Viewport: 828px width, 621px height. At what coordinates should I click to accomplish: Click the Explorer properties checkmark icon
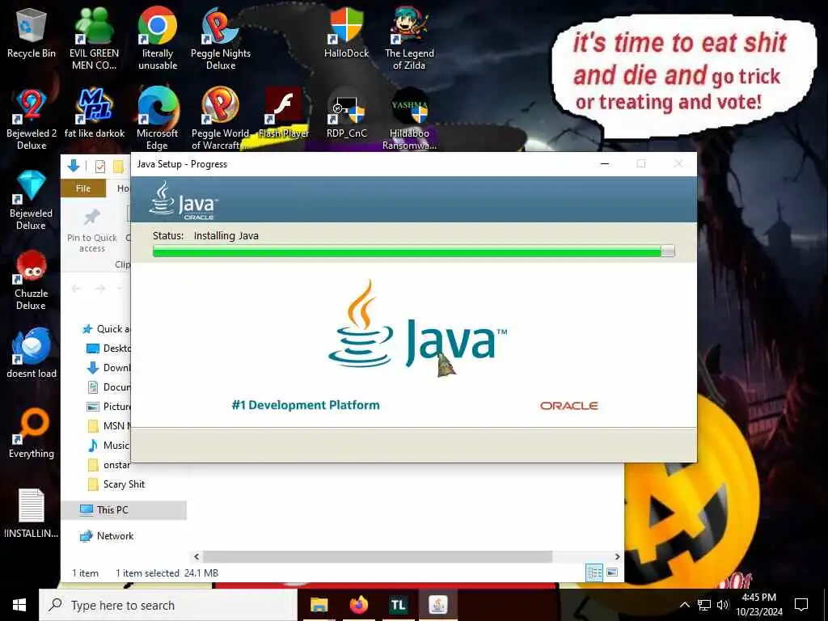point(99,167)
